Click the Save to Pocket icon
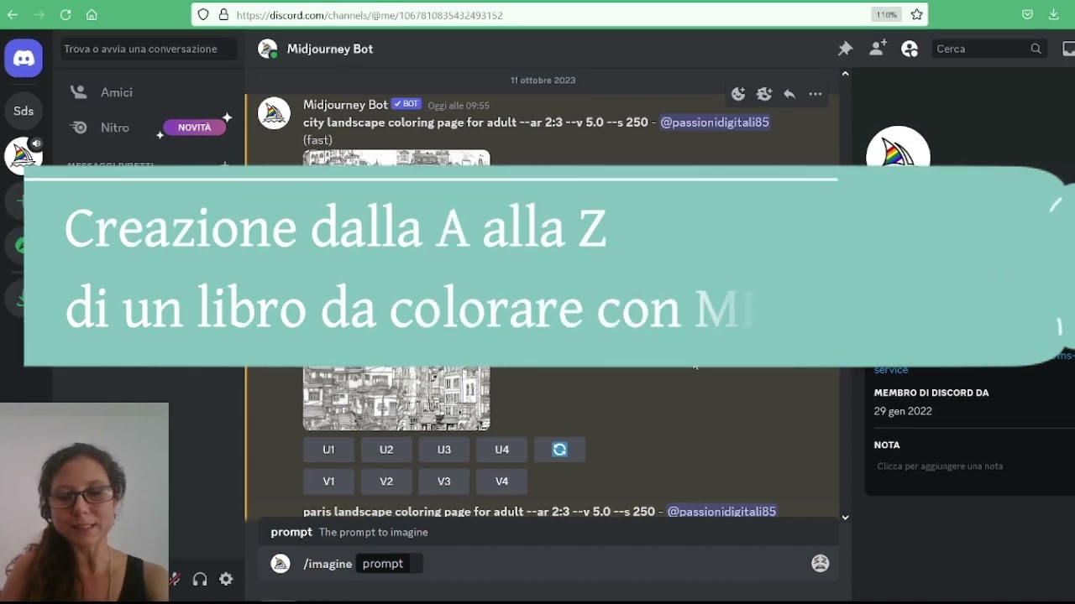This screenshot has width=1075, height=604. click(1027, 14)
